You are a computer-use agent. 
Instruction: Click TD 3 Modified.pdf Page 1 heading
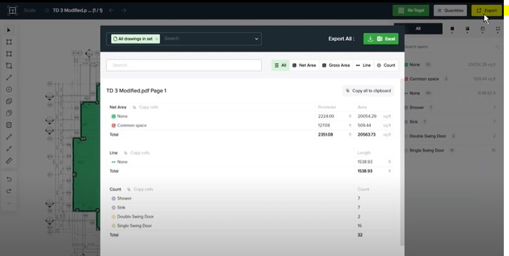pos(136,91)
